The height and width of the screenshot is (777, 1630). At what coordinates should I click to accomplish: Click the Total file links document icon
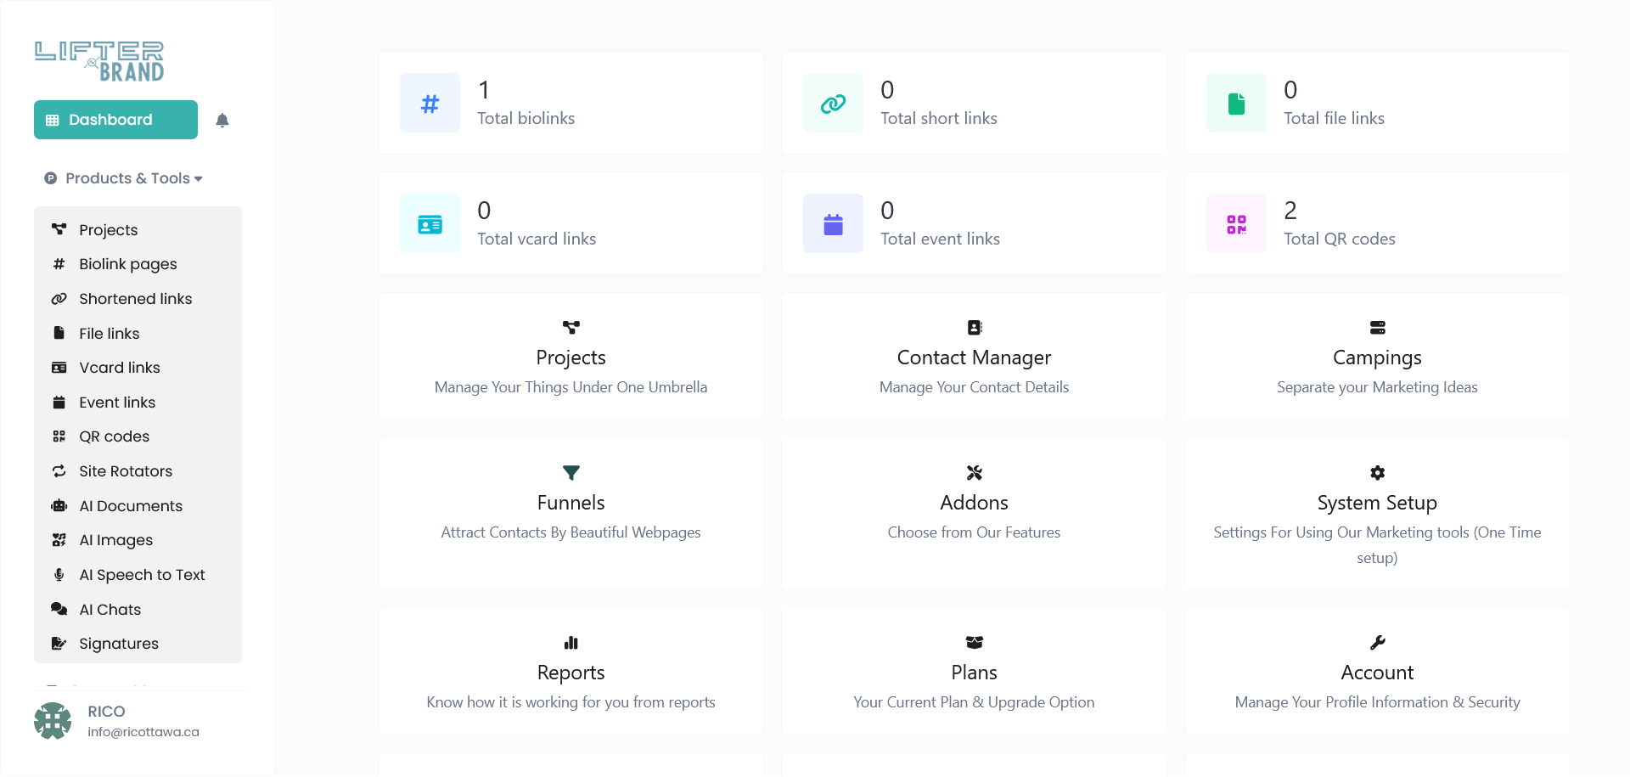pyautogui.click(x=1236, y=104)
